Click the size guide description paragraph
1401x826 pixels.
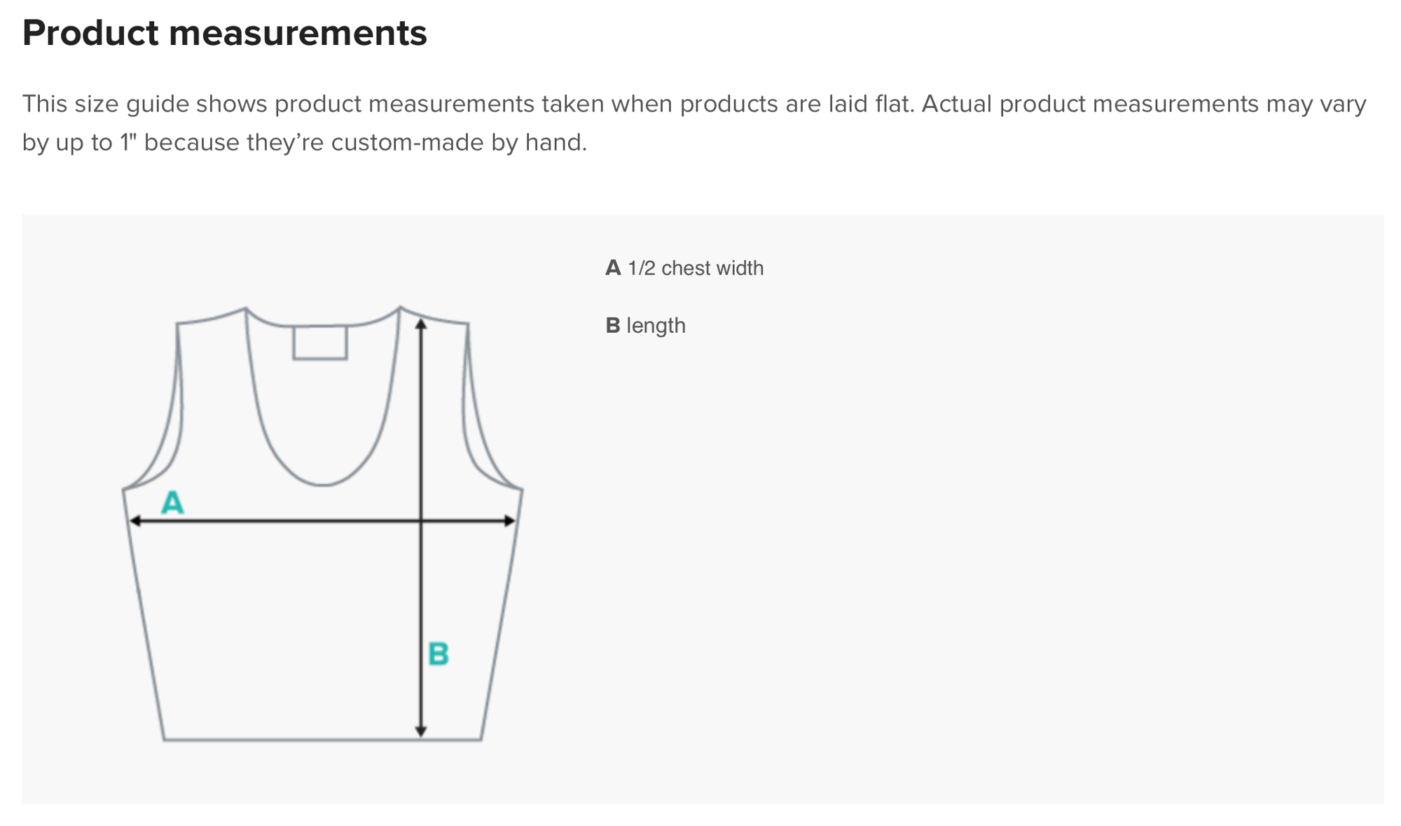pos(694,123)
